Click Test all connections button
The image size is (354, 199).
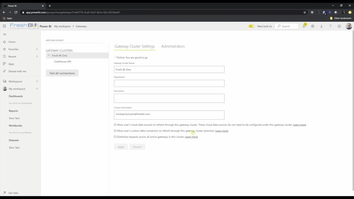[x=62, y=73]
